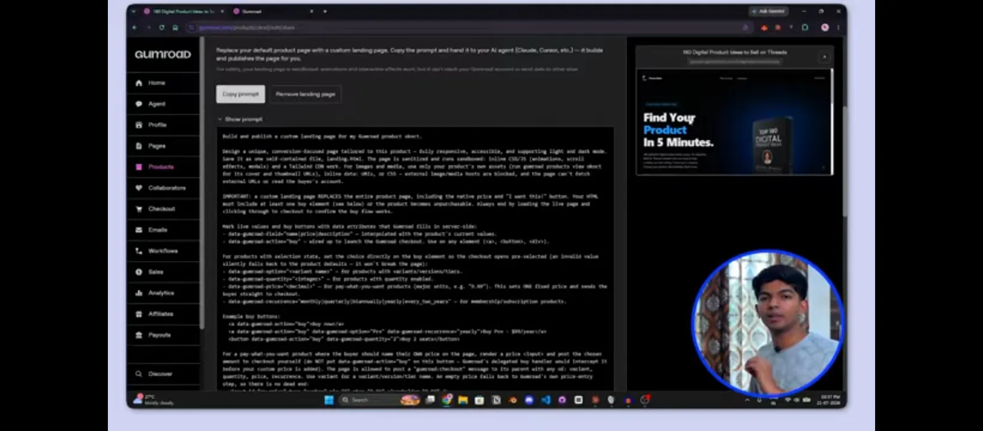Click the main page vertical scrollbar

(845, 162)
